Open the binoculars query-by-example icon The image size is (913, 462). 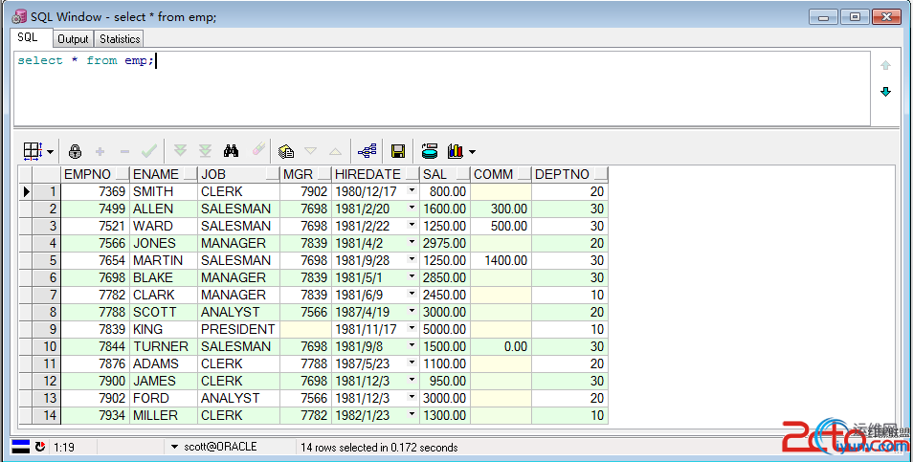pos(232,151)
